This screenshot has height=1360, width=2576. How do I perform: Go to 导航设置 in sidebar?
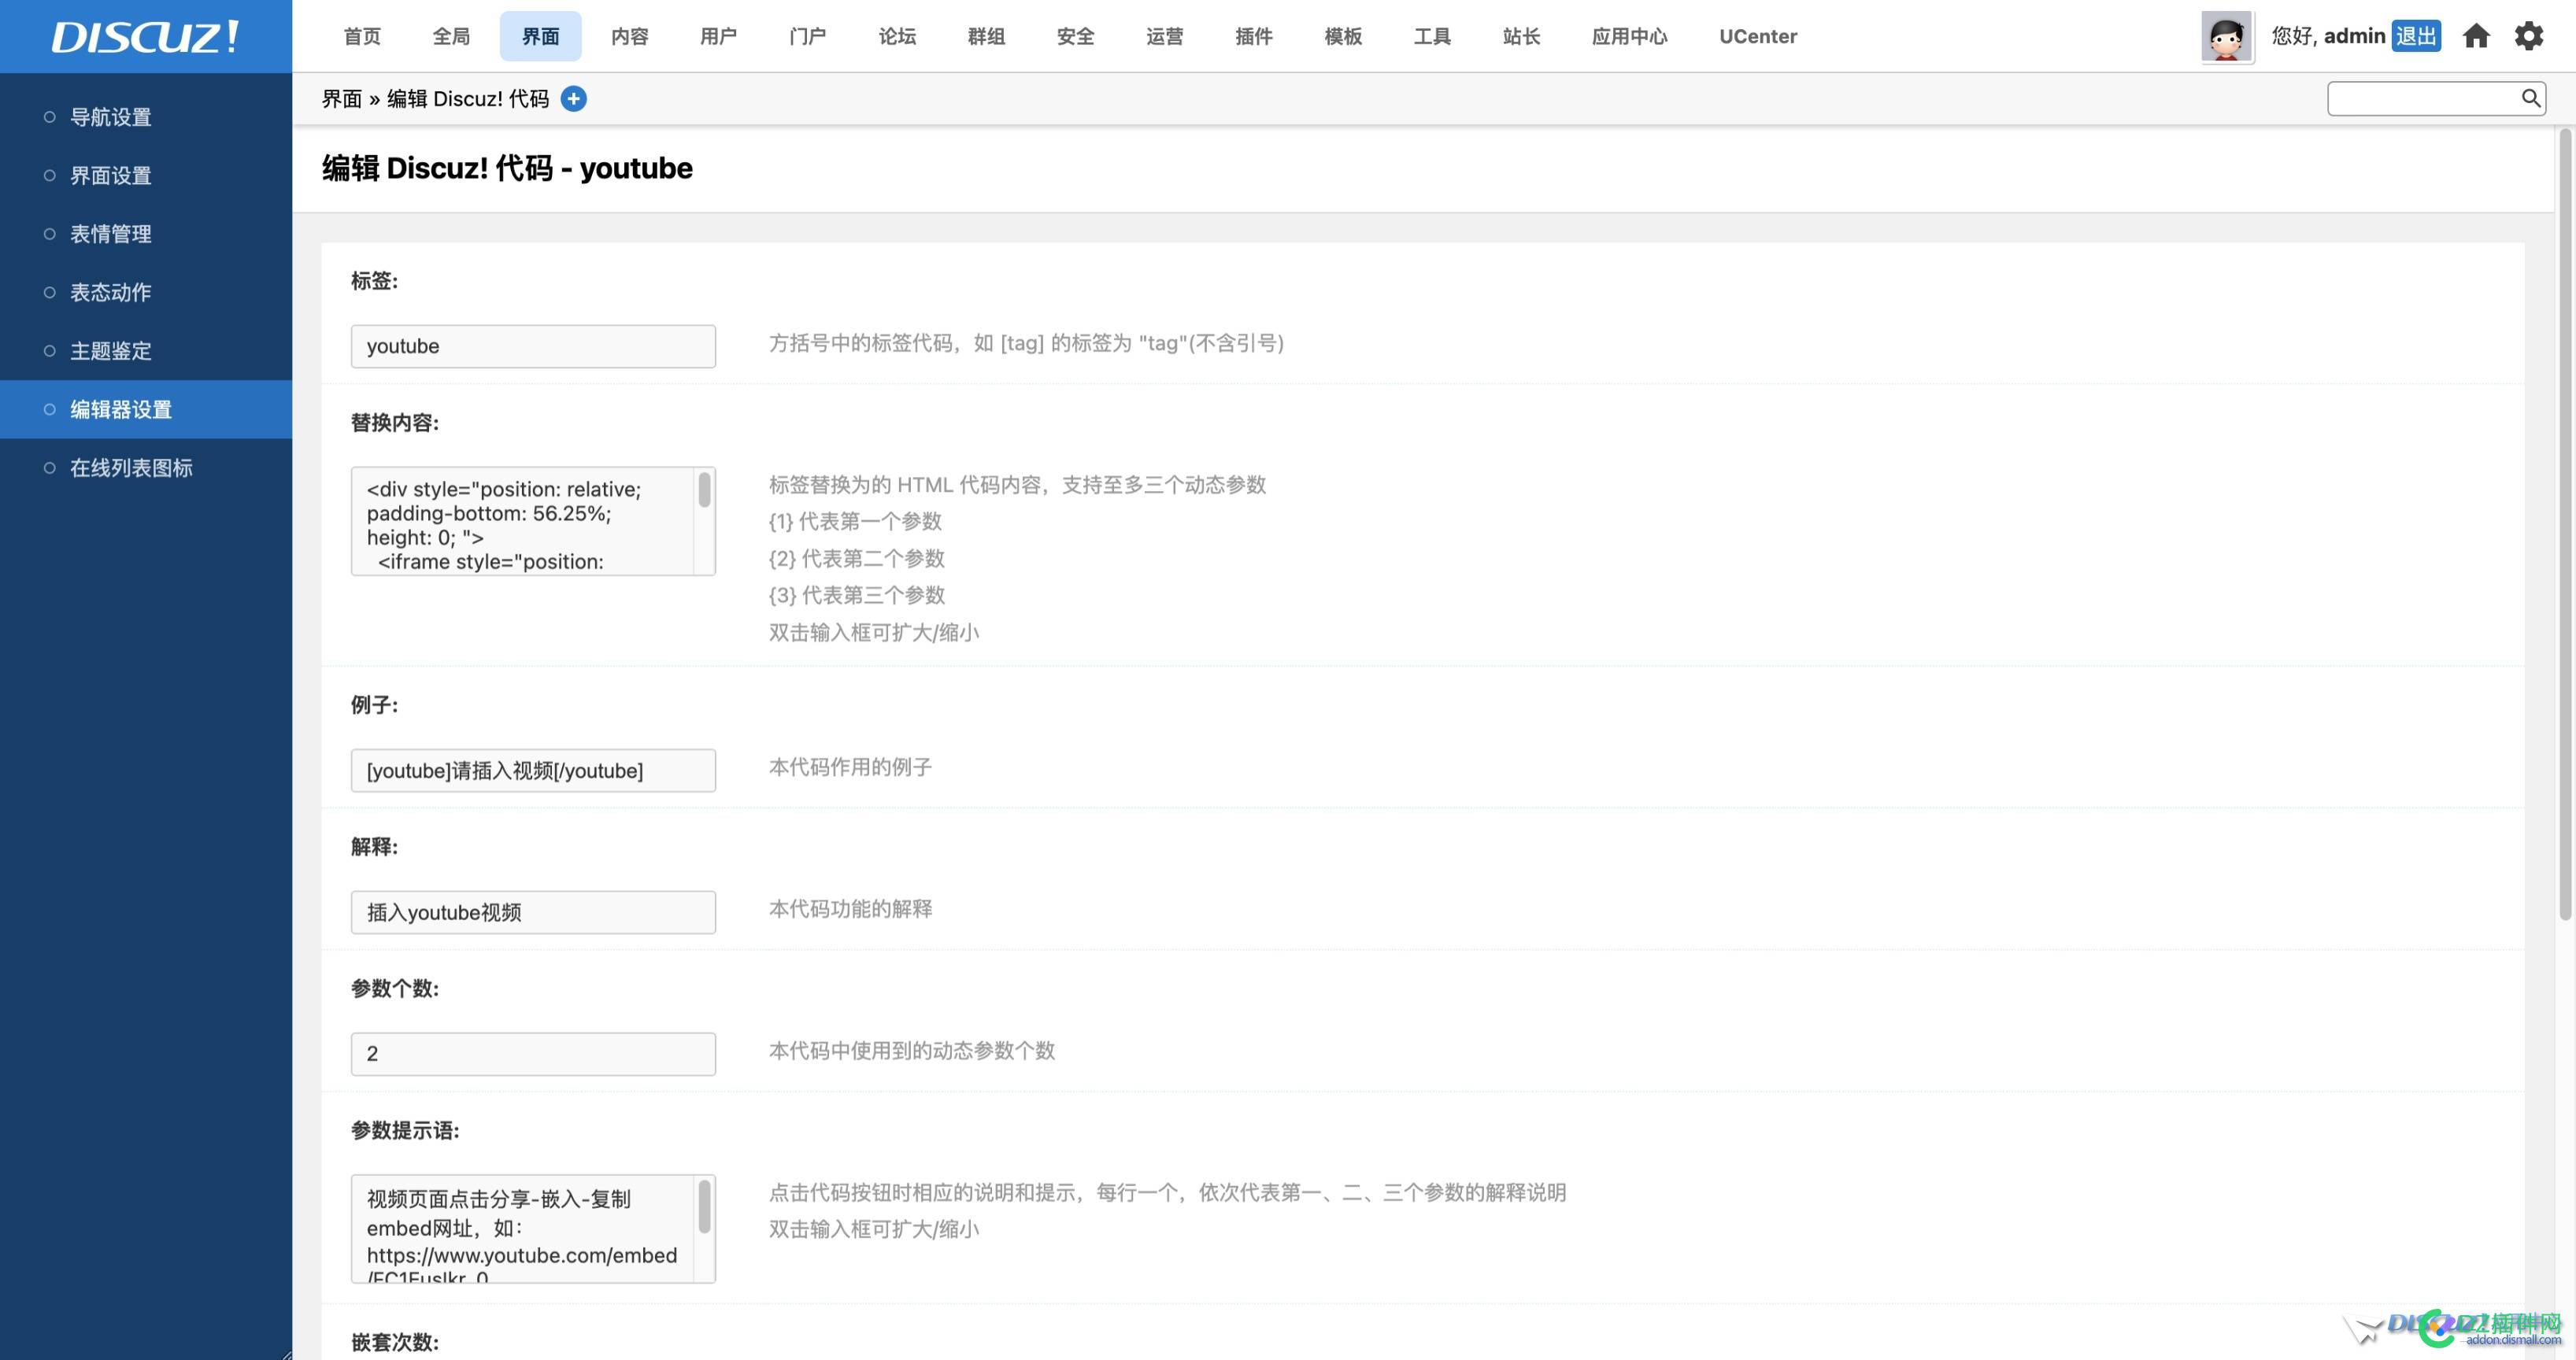pos(146,117)
